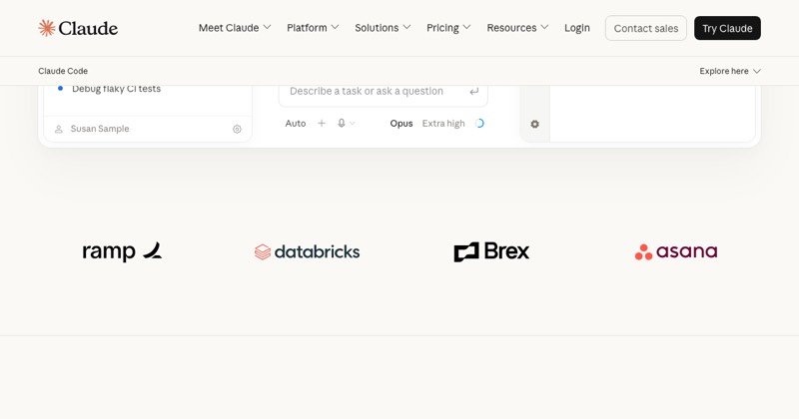799x419 pixels.
Task: Expand the Explore here dropdown
Action: pos(730,71)
